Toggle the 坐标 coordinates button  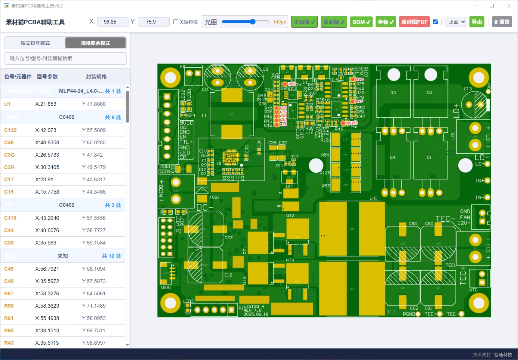point(386,22)
